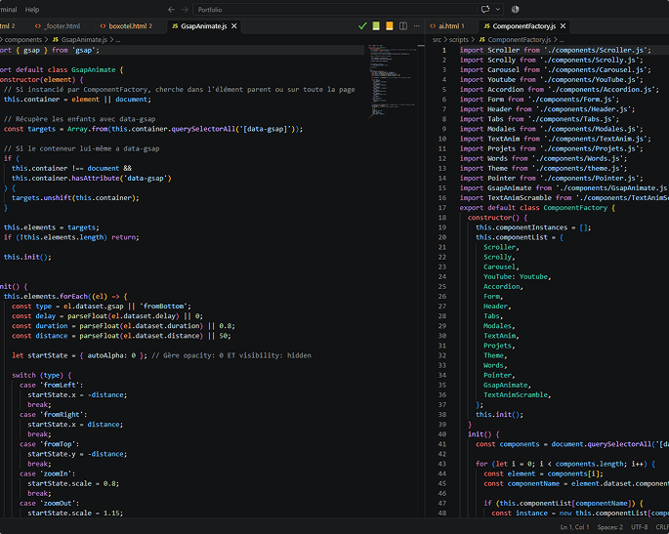This screenshot has height=534, width=669.
Task: Click 'import Pointer from' on line 14
Action: click(497, 179)
